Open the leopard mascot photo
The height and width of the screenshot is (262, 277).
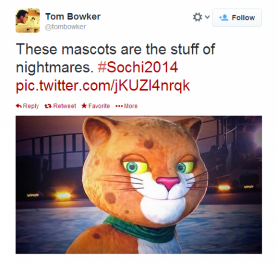138,185
